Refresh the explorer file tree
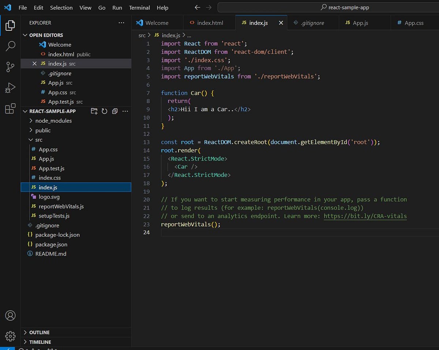439x350 pixels. tap(105, 111)
